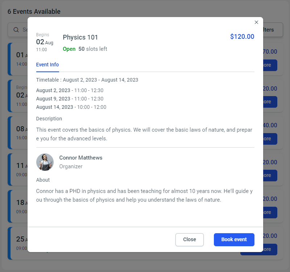Select the event card dated 25
This screenshot has height=272, width=290.
click(18, 243)
